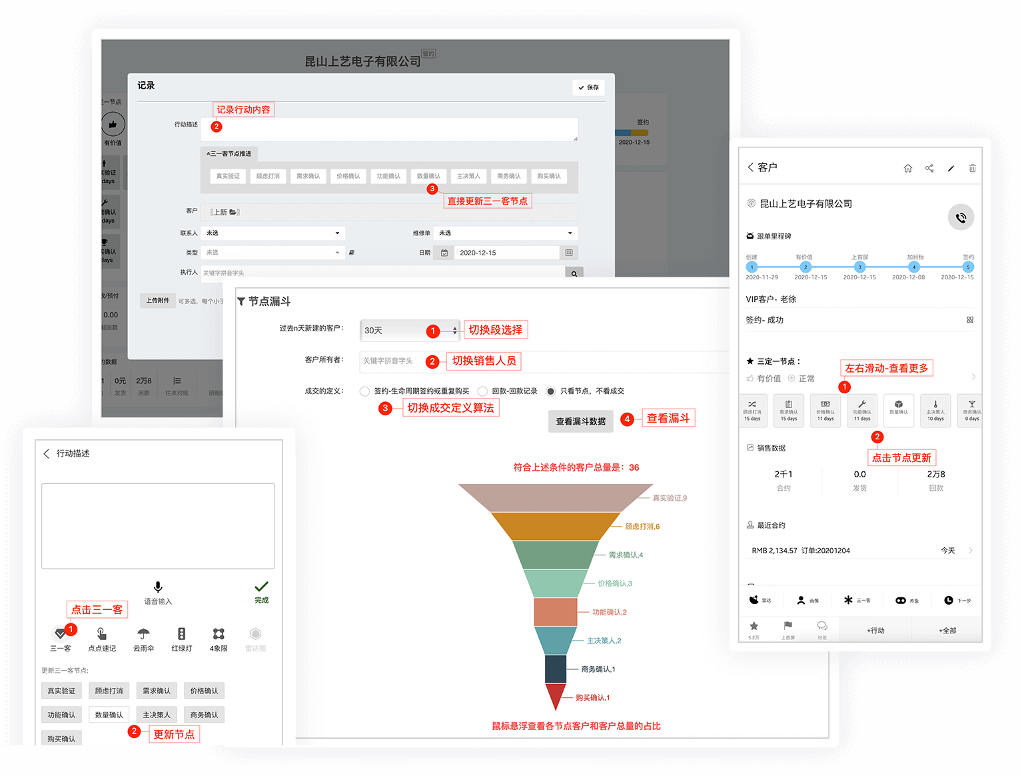The image size is (1020, 776).
Task: Open 需求确认 15 days node card
Action: 789,411
